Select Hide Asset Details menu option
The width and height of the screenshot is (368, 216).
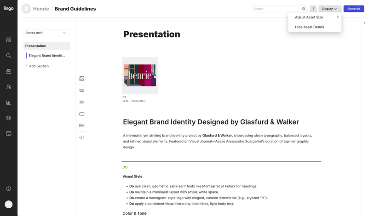(x=310, y=27)
